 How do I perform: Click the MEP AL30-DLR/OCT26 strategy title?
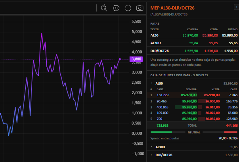coord(172,8)
